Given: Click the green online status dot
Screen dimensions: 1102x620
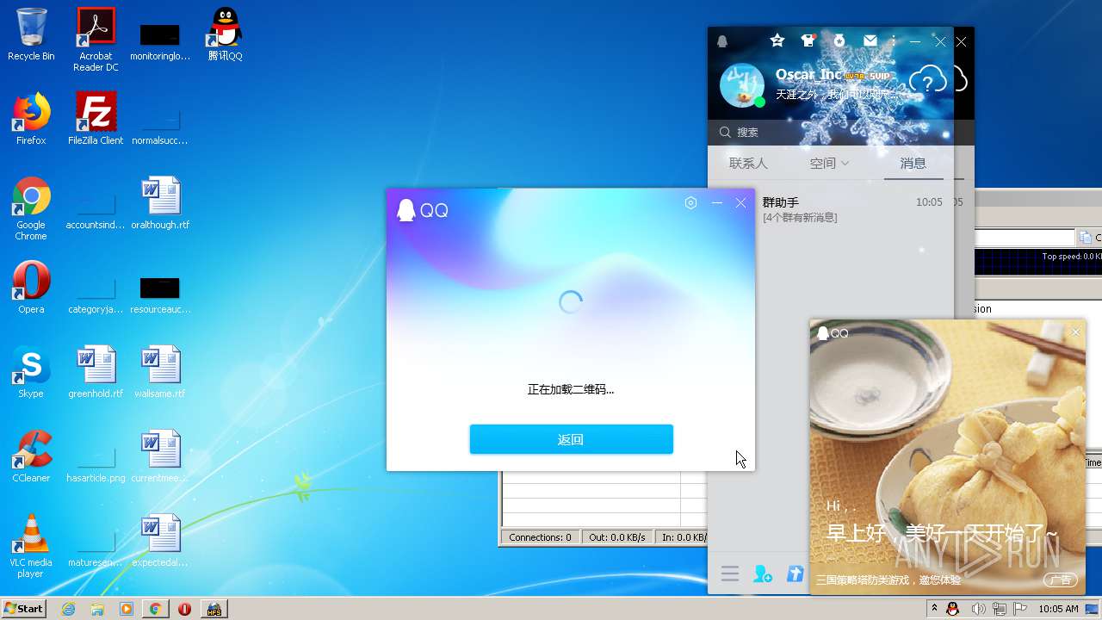Looking at the screenshot, I should coord(760,102).
